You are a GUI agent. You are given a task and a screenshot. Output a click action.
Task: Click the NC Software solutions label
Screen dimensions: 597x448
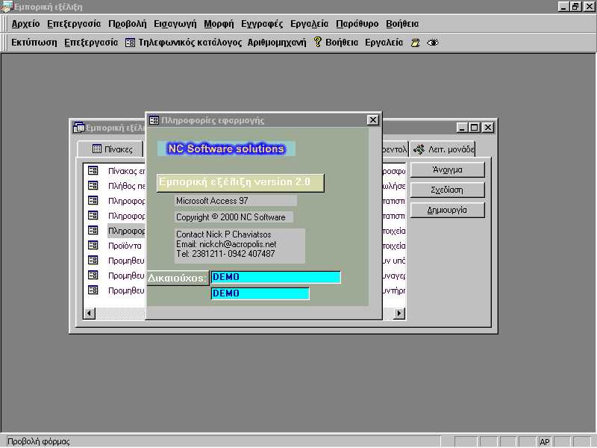pos(227,149)
